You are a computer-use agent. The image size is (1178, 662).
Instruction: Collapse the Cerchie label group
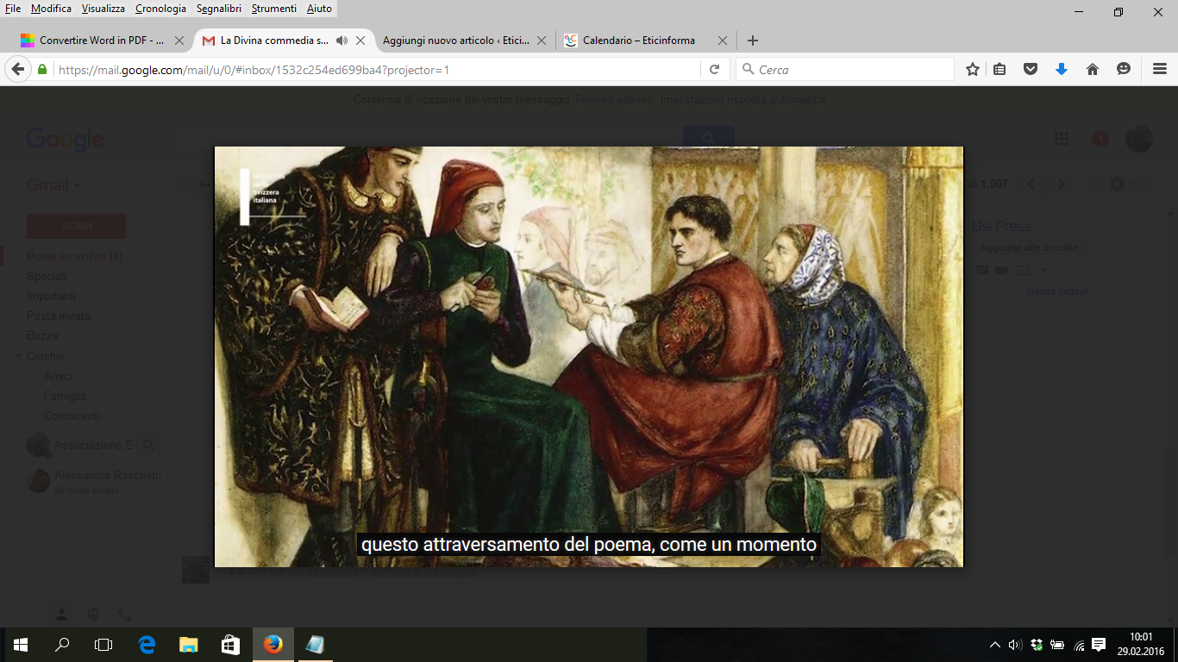tap(19, 356)
